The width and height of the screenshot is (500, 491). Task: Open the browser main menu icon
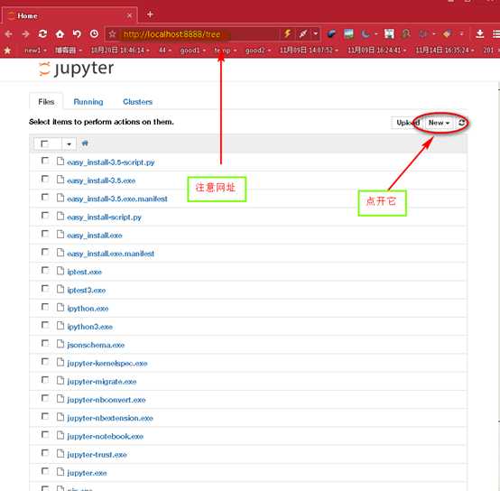pos(495,33)
